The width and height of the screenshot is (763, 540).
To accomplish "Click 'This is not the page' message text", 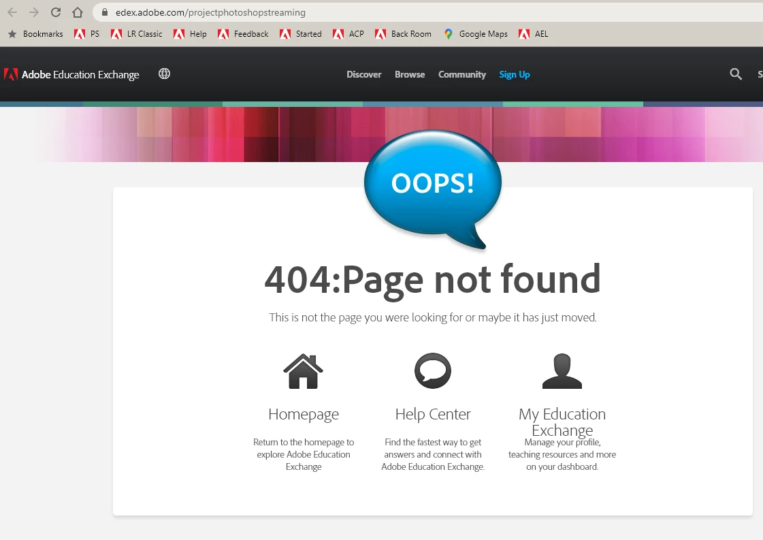I will tap(433, 317).
